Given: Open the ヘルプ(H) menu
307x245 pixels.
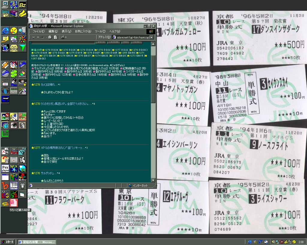Looking at the screenshot, I should pos(115,31).
